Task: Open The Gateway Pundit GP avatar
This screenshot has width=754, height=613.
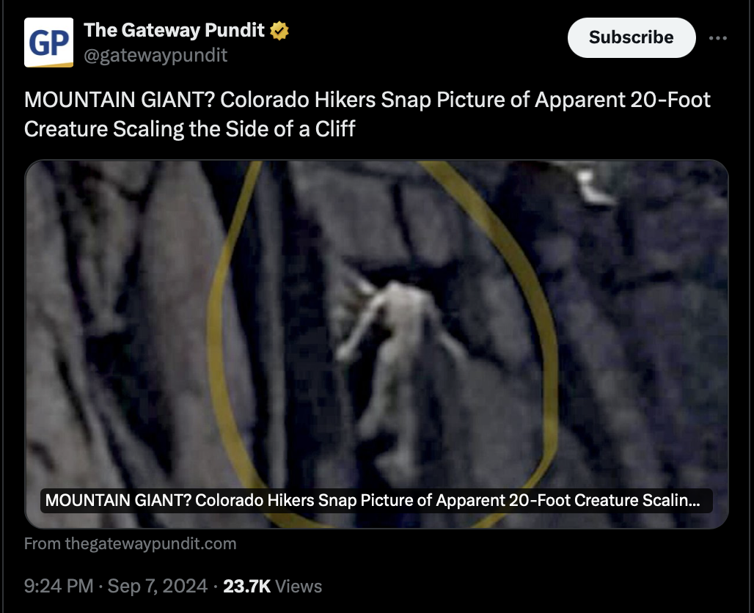Action: [48, 43]
